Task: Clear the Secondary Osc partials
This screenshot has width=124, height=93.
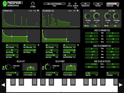Action: click(x=70, y=11)
